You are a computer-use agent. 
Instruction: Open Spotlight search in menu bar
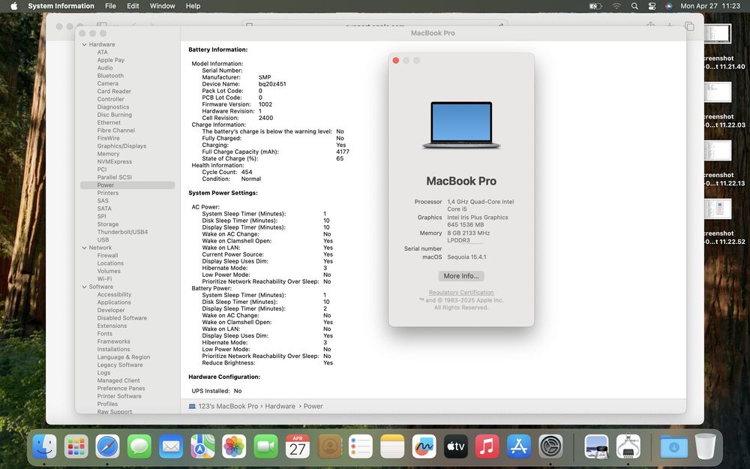click(634, 6)
